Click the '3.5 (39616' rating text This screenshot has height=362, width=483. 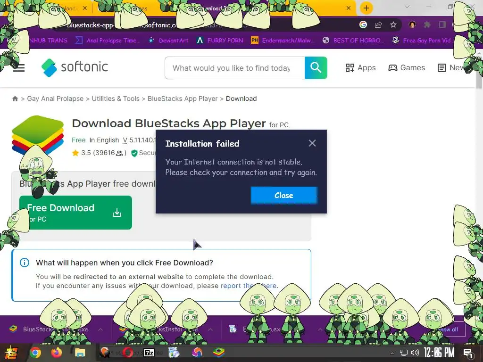tap(98, 153)
